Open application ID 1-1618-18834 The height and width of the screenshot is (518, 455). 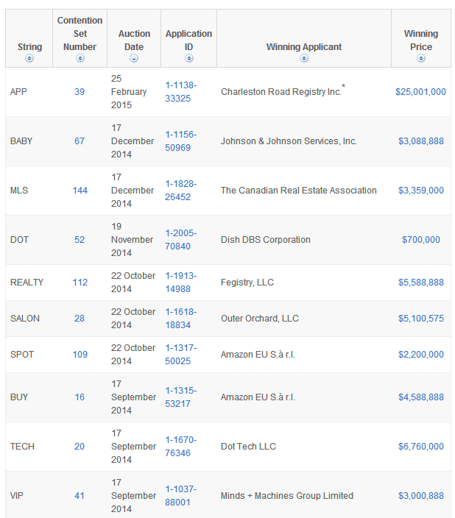pos(180,319)
